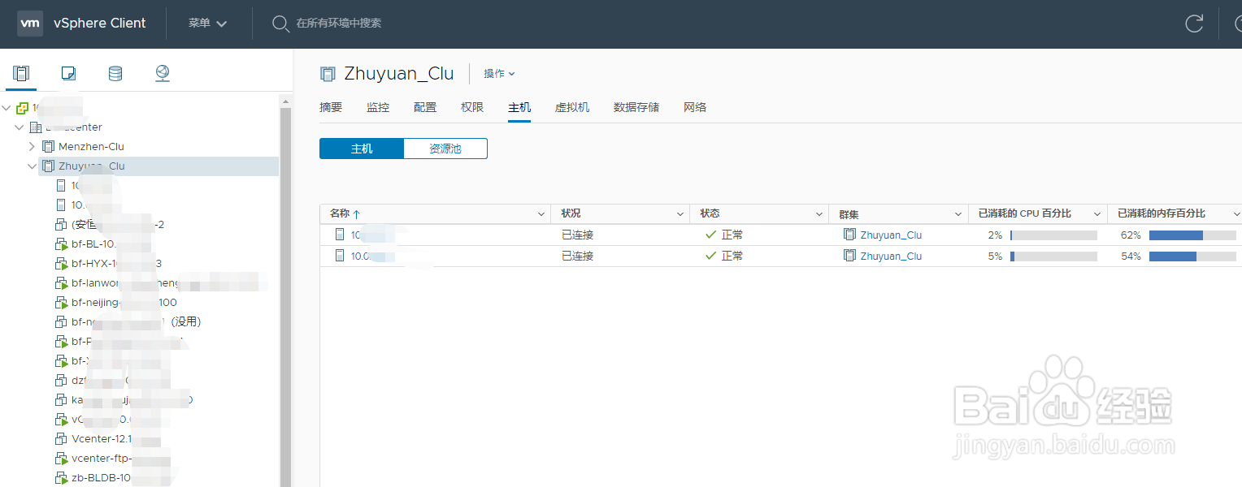1242x487 pixels.
Task: Switch to the 配置 tab
Action: [425, 107]
